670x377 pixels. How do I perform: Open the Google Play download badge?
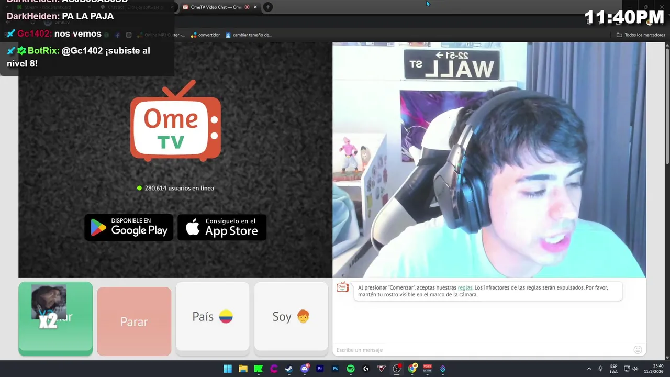coord(129,227)
